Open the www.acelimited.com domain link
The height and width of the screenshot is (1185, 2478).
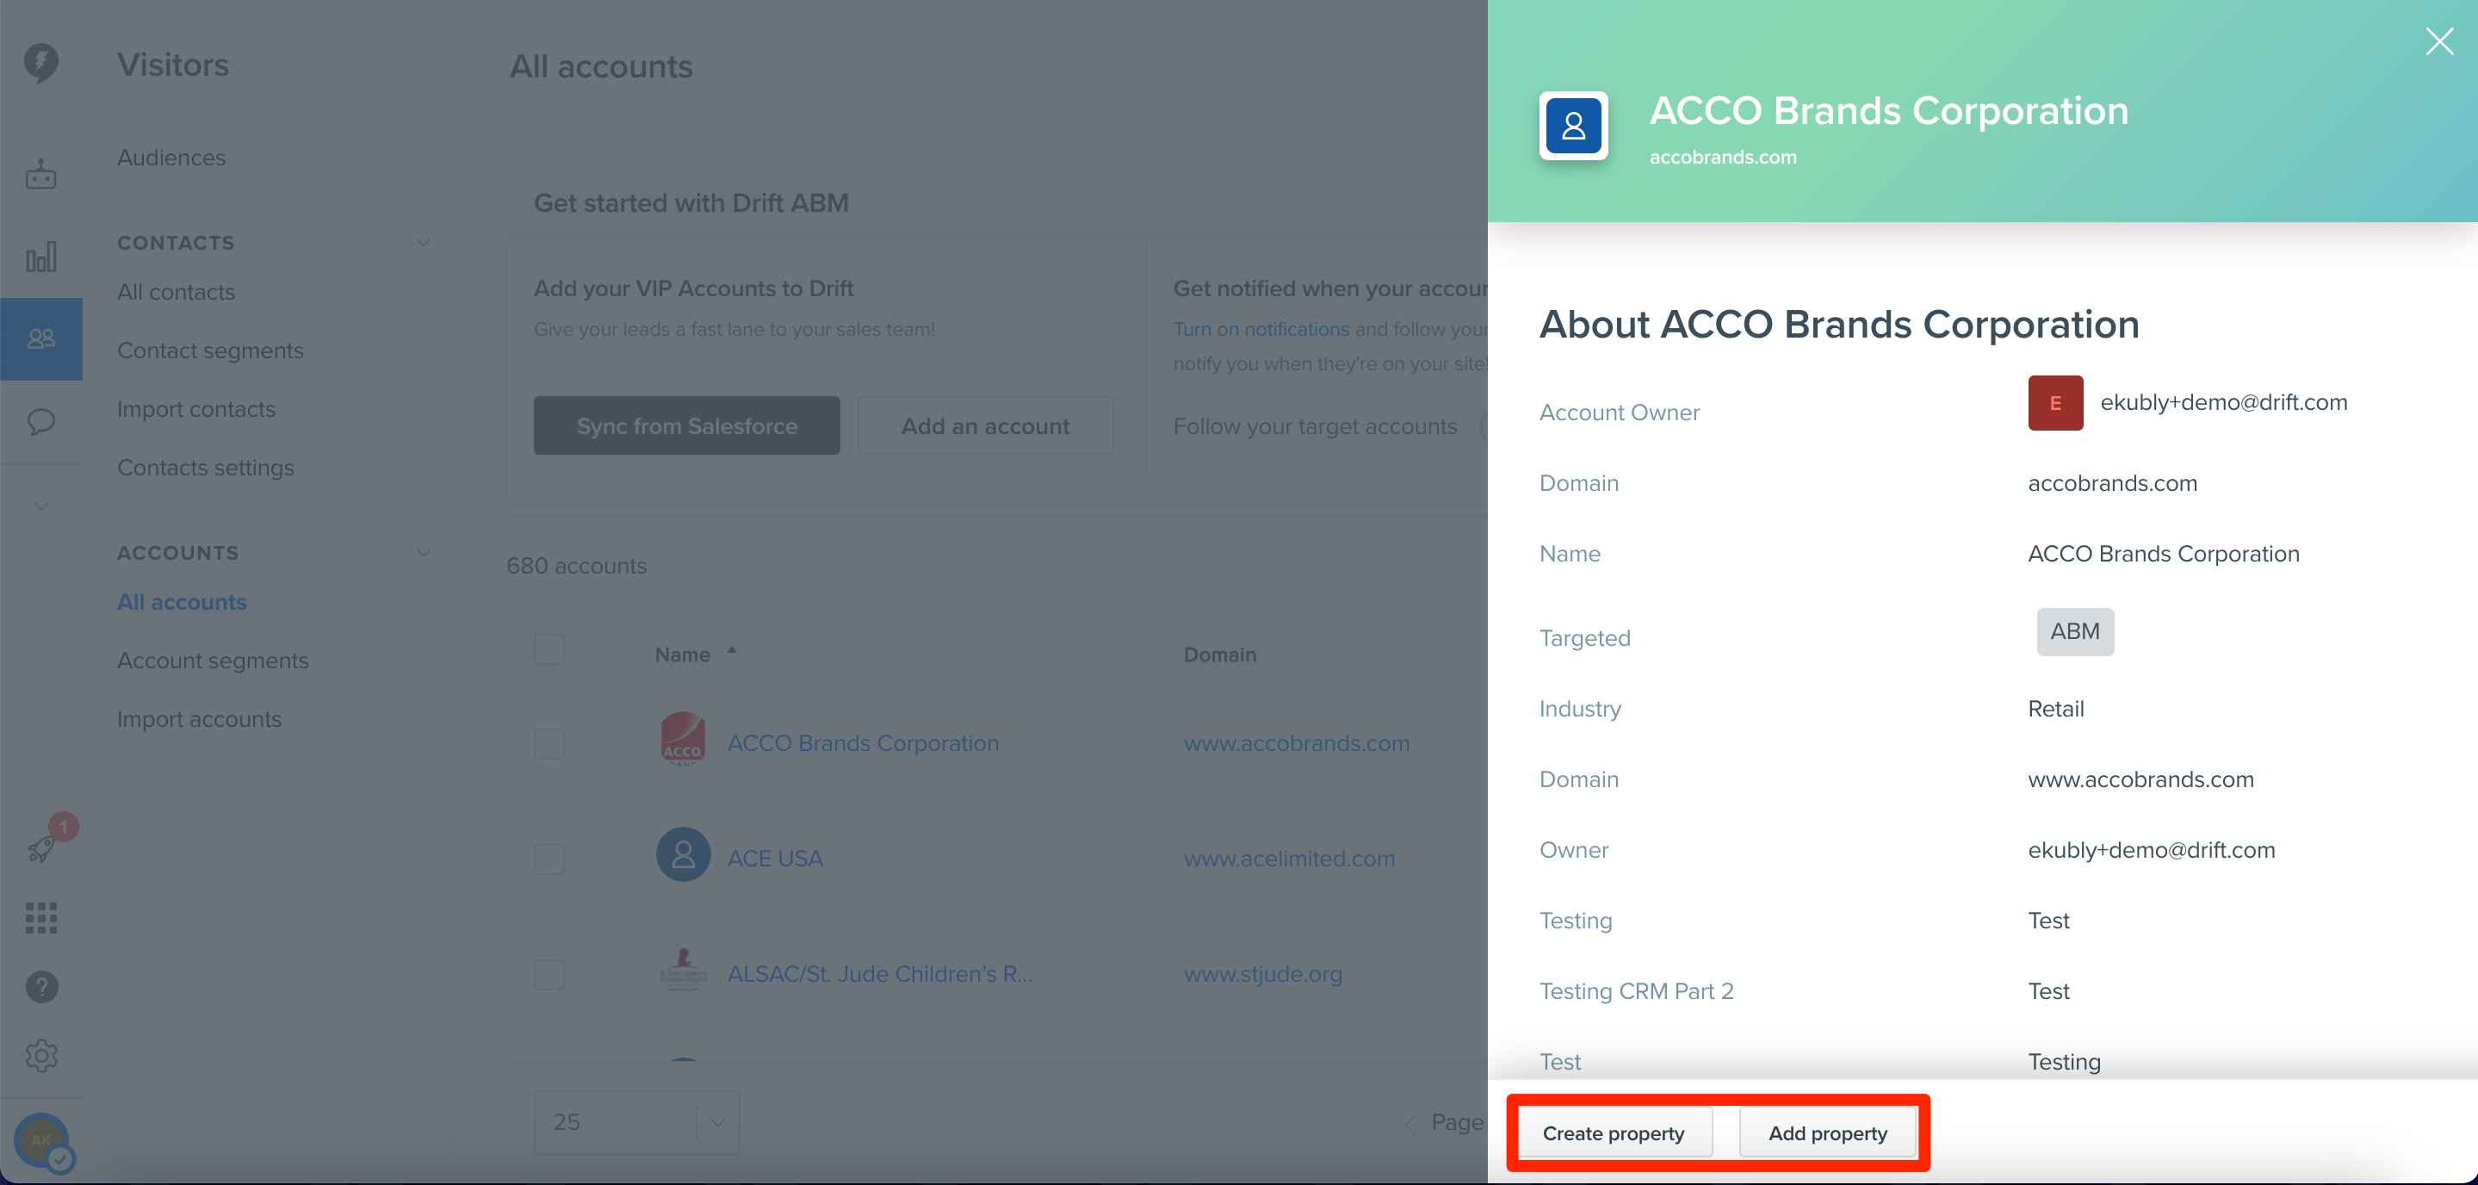1289,859
